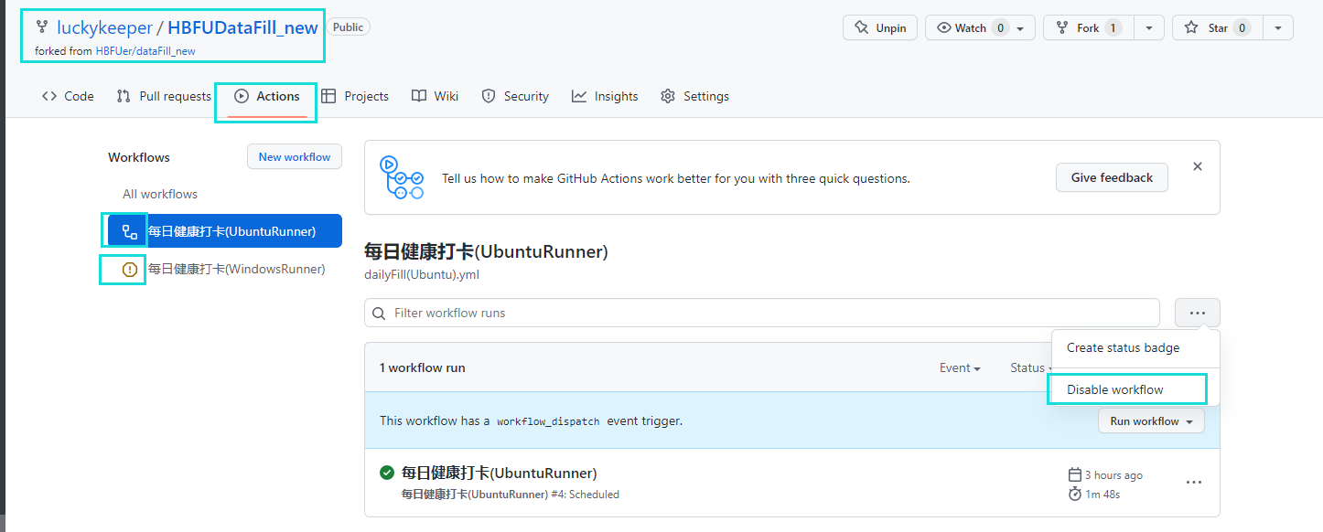Open the three-dot menu on run #4 row
The width and height of the screenshot is (1323, 532).
pos(1194,483)
